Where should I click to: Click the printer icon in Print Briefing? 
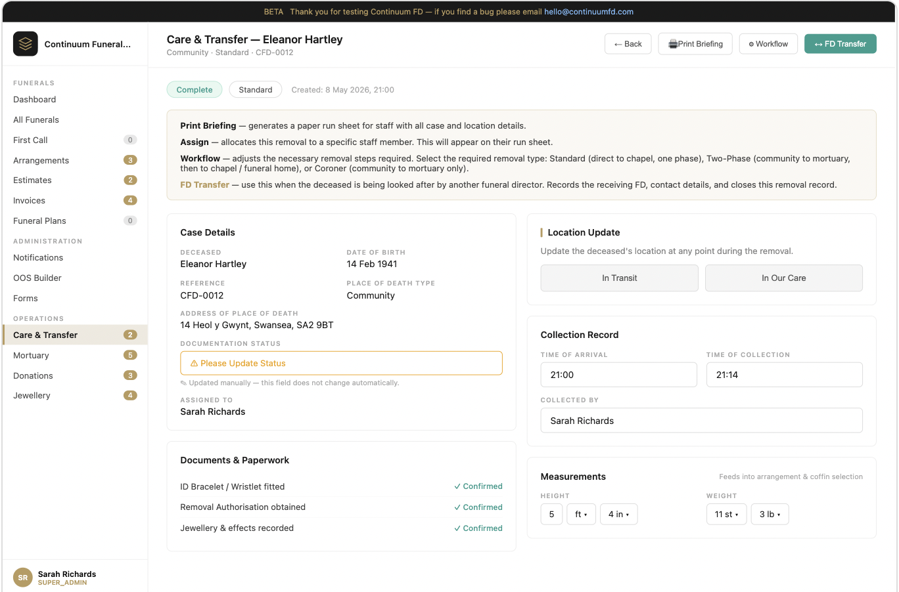(673, 44)
